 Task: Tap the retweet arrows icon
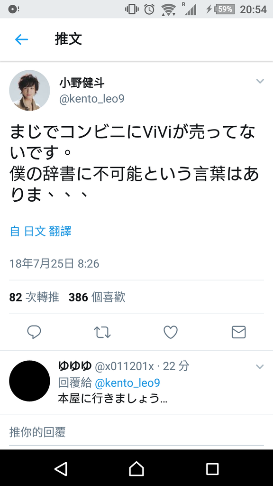tap(102, 332)
